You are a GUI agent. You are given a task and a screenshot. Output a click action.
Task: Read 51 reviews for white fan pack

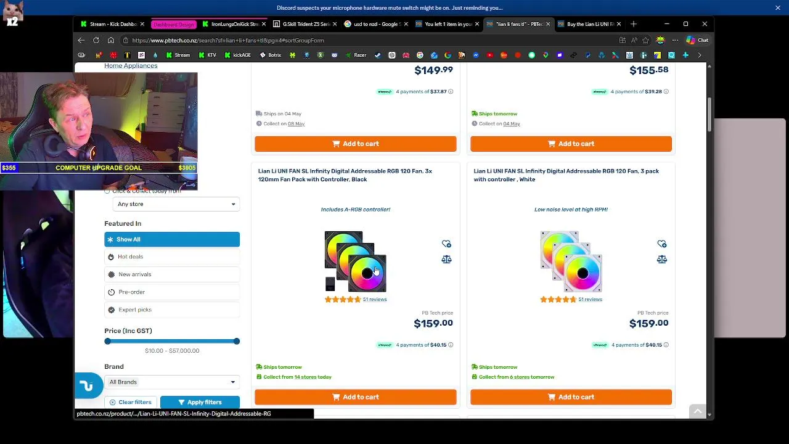click(590, 300)
